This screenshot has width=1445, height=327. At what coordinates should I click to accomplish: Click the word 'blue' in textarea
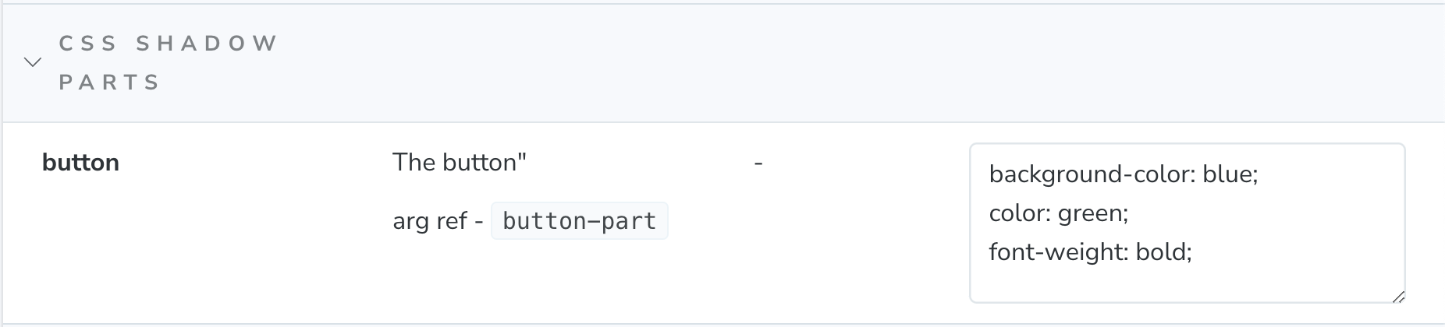click(1227, 174)
